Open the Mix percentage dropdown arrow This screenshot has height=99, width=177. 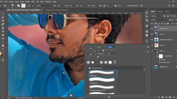click(x=85, y=6)
